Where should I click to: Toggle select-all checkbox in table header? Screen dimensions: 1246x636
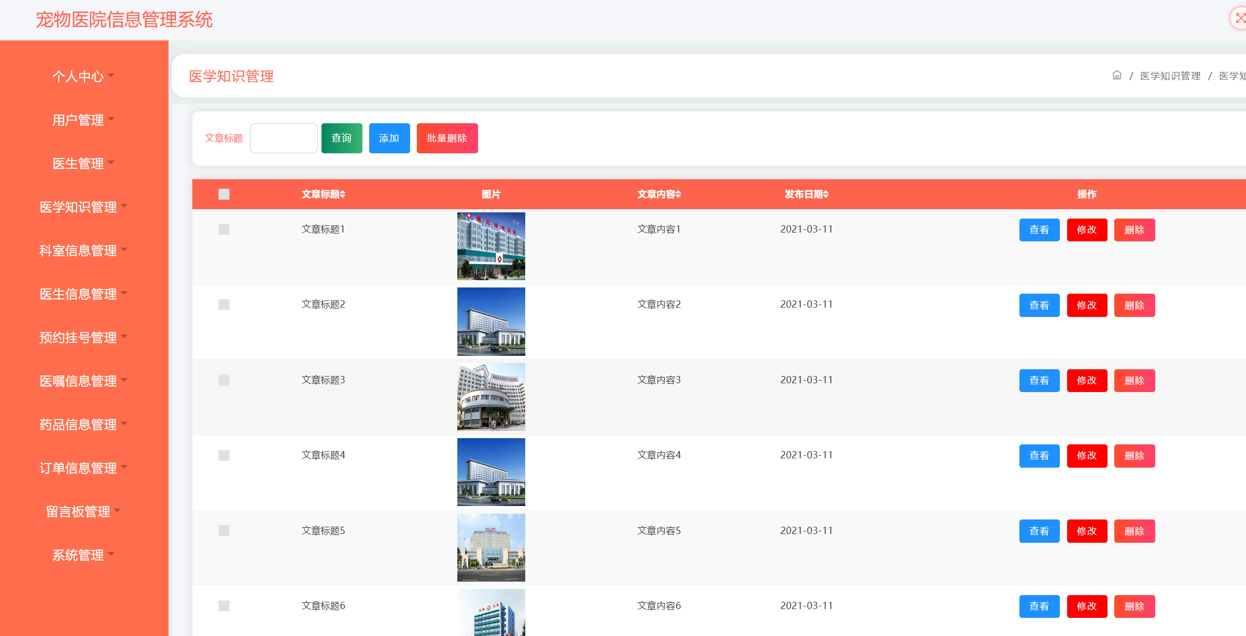coord(224,194)
